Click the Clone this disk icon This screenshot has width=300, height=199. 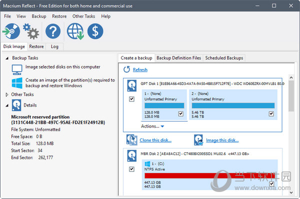click(x=131, y=140)
